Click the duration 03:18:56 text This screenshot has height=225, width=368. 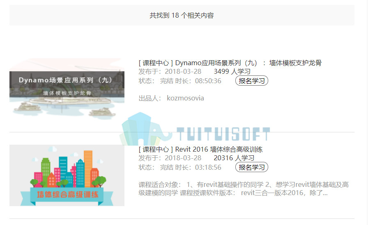[x=208, y=167]
